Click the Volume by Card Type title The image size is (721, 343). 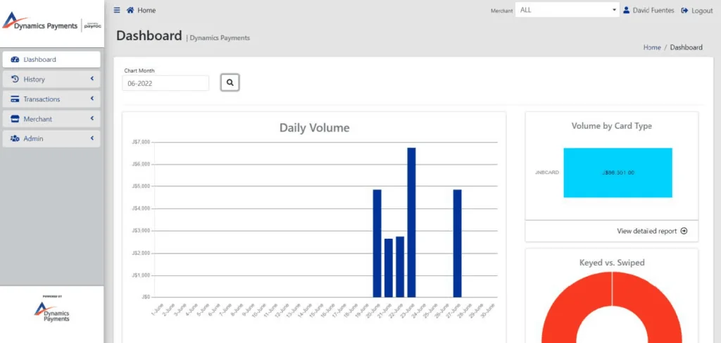[612, 125]
